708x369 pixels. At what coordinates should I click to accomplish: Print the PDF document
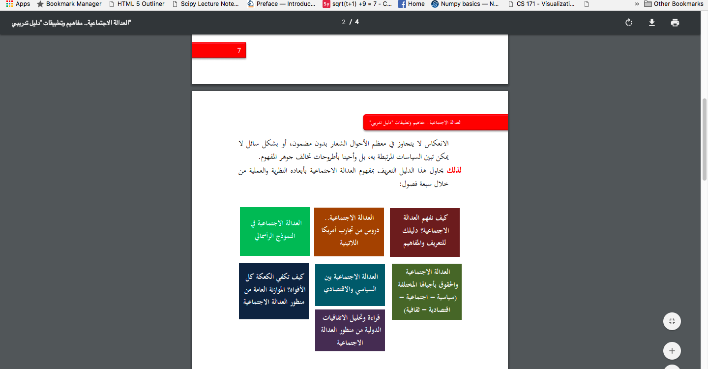pyautogui.click(x=675, y=23)
